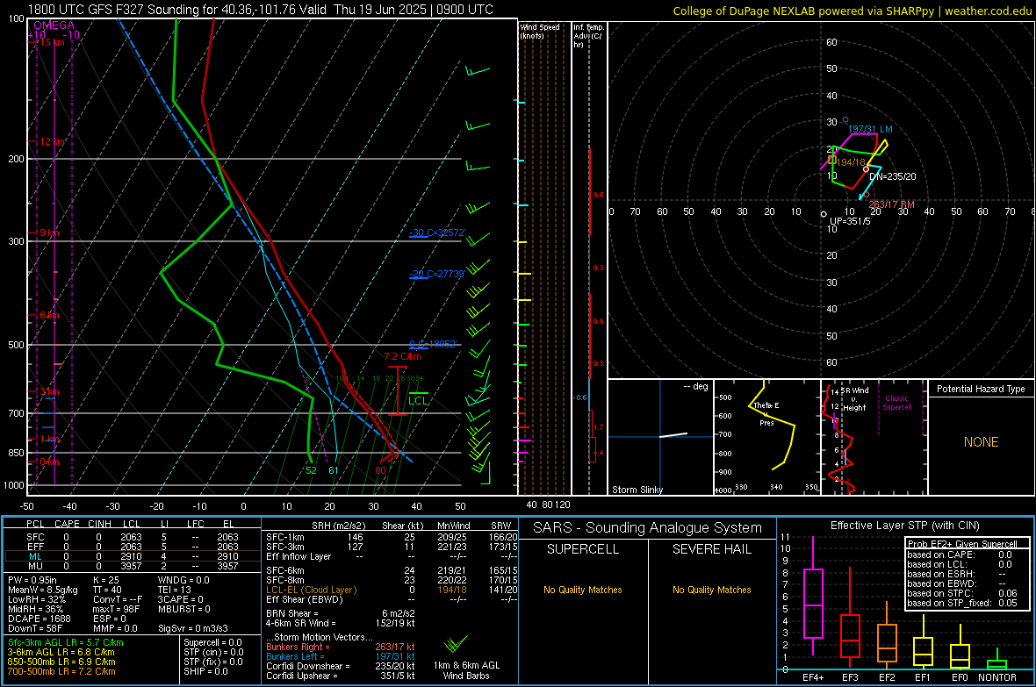Screen dimensions: 1036x687
Task: Click the cyan Bunkers Left circle marker on hodograph
Action: [x=845, y=120]
